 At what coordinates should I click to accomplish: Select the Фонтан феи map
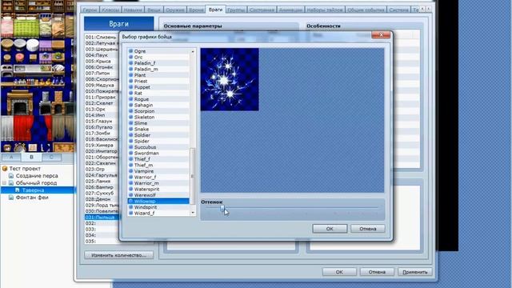pos(32,198)
